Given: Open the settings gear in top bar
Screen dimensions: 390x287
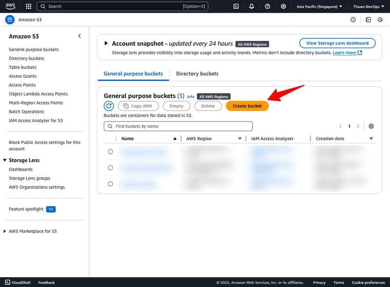Looking at the screenshot, I should (x=283, y=6).
